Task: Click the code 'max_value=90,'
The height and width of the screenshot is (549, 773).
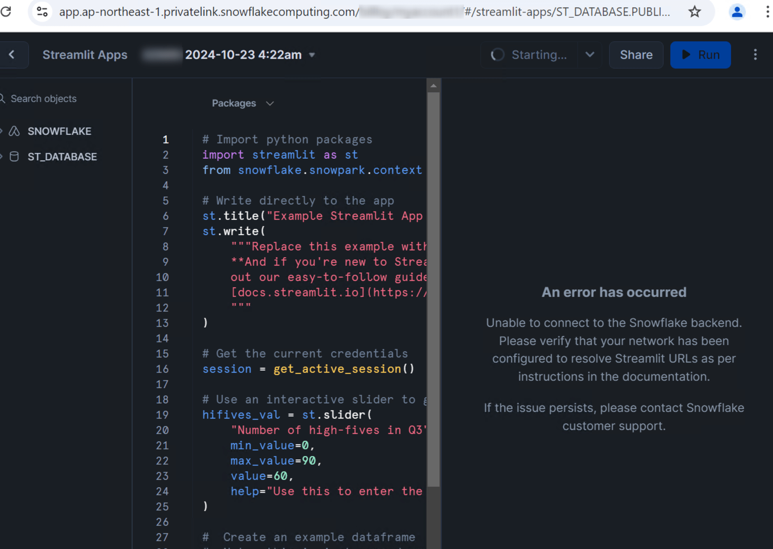Action: pyautogui.click(x=276, y=461)
